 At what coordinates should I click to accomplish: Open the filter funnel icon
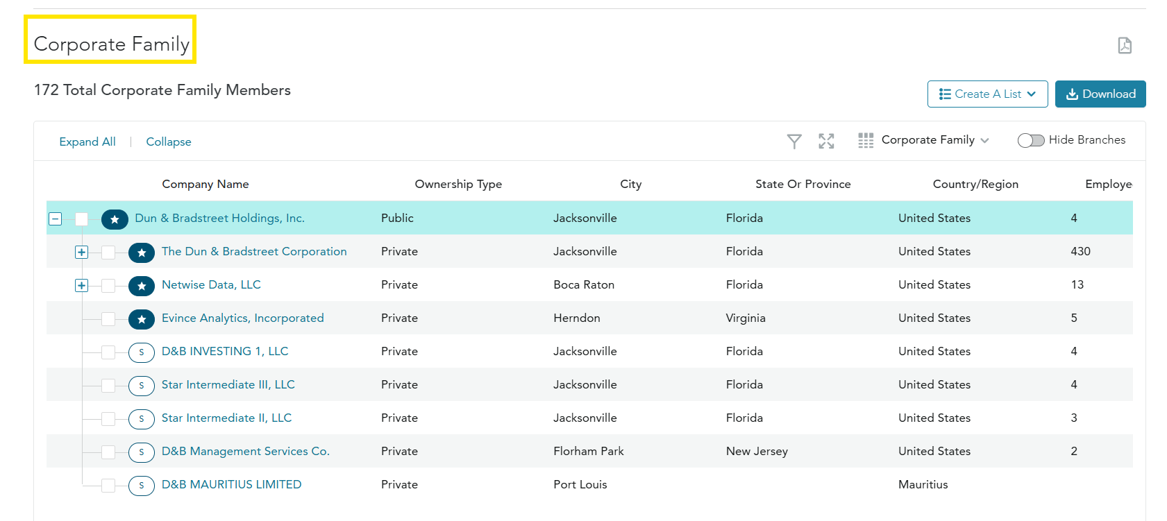(794, 142)
